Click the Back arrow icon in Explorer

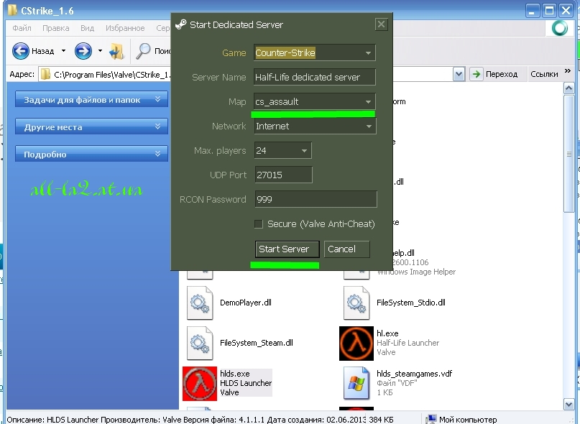21,51
